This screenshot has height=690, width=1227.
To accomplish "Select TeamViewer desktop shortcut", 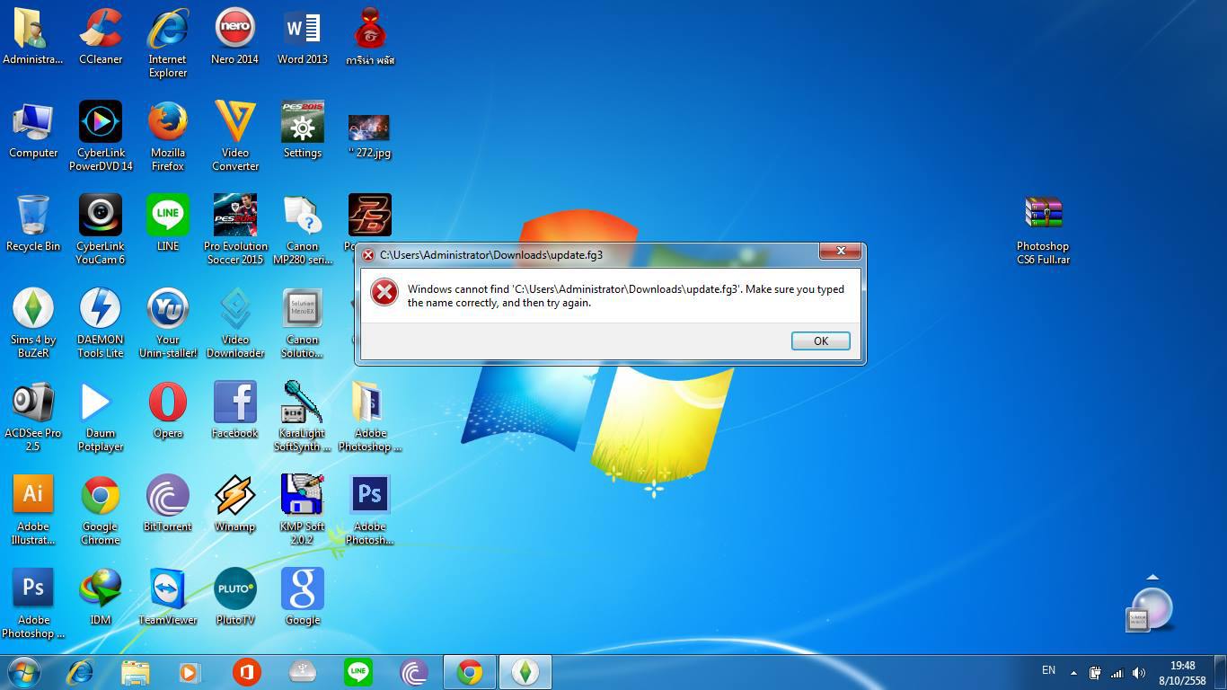I will coord(168,597).
